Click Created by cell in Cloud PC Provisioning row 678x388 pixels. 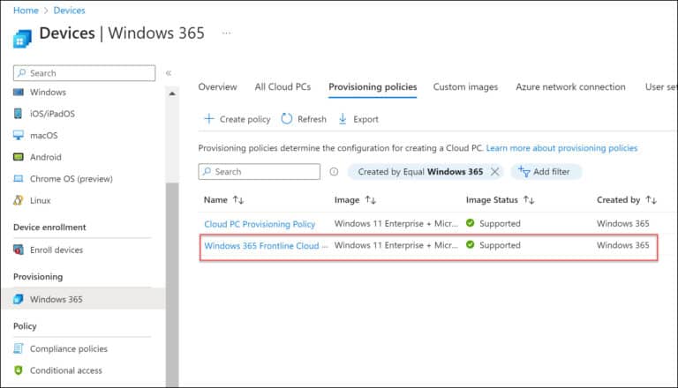[623, 223]
